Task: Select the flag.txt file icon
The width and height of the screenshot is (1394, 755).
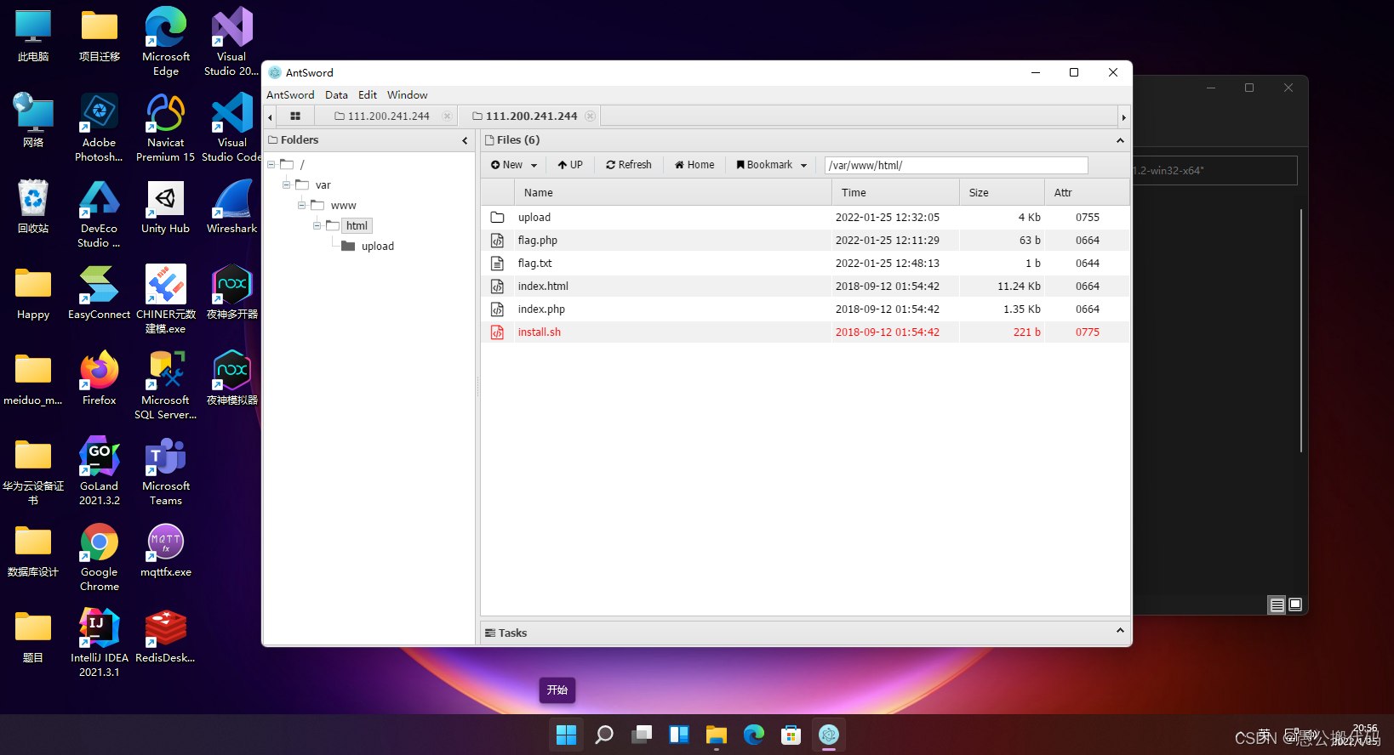Action: (497, 264)
